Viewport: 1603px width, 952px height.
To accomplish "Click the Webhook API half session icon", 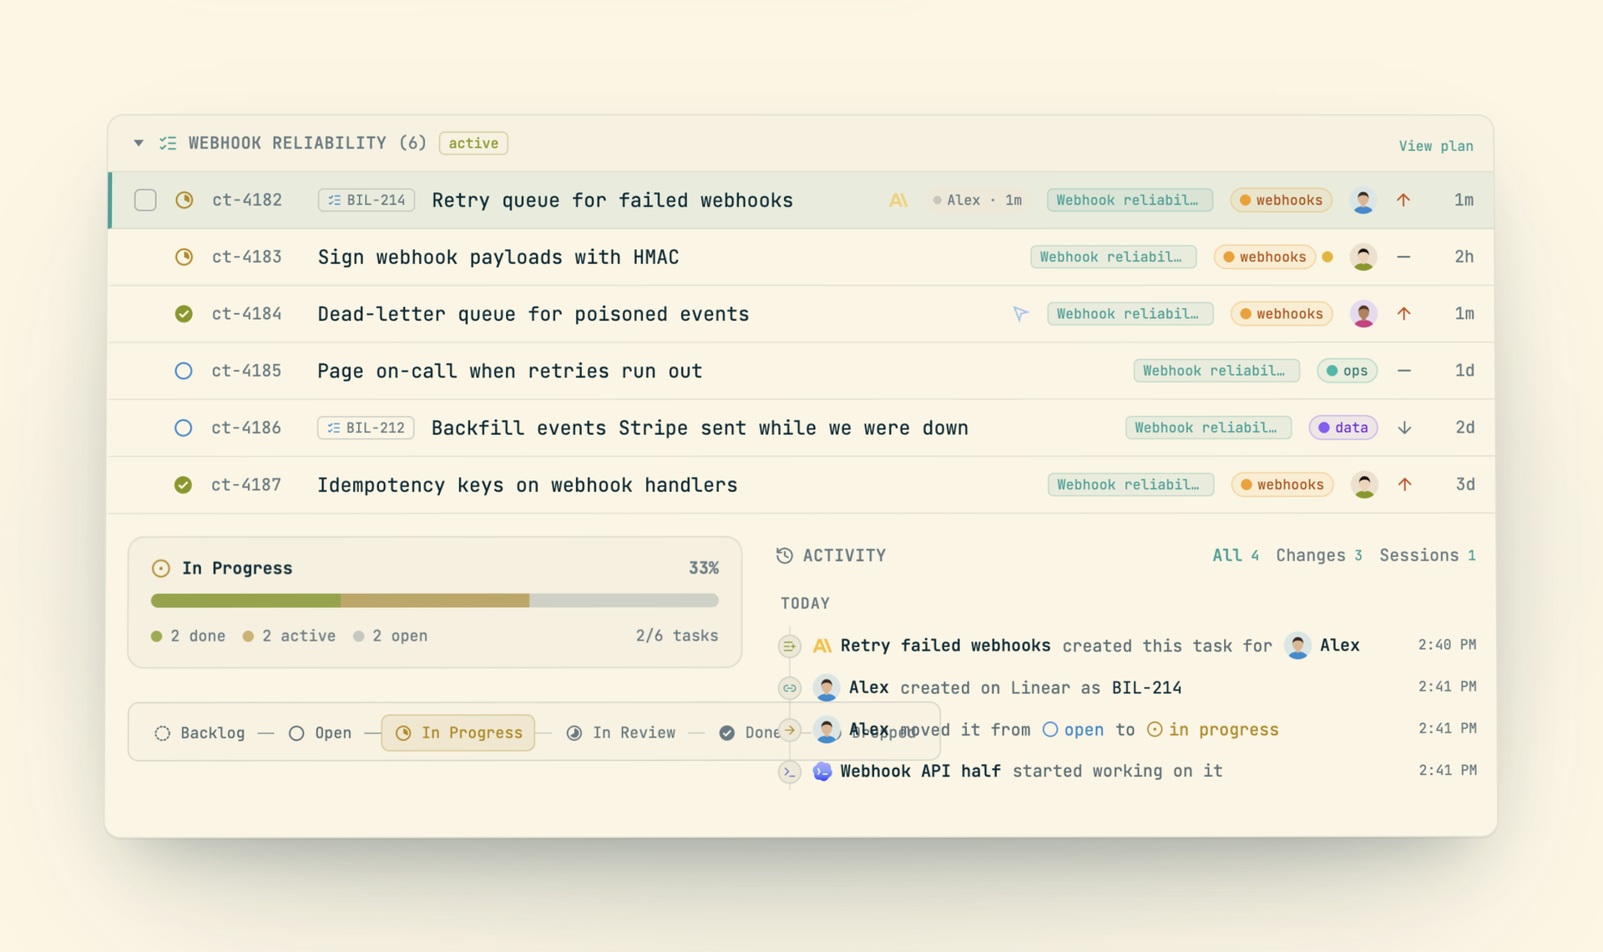I will pyautogui.click(x=822, y=771).
